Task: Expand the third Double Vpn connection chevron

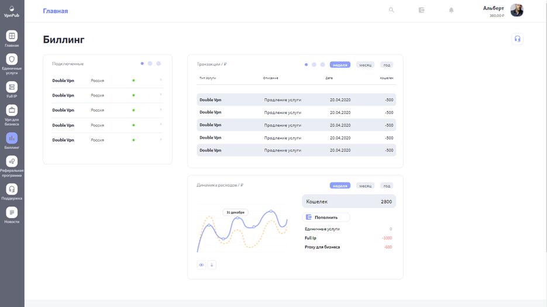Action: [x=161, y=110]
